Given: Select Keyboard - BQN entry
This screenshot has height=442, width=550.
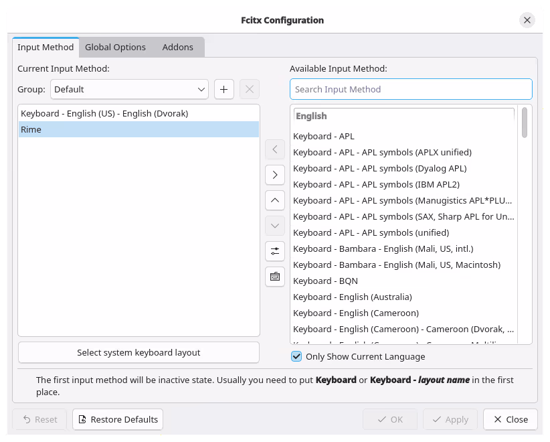Looking at the screenshot, I should [403, 281].
